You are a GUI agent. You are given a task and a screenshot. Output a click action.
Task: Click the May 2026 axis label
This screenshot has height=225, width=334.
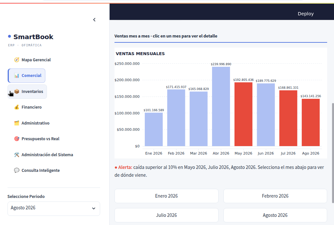coord(243,153)
